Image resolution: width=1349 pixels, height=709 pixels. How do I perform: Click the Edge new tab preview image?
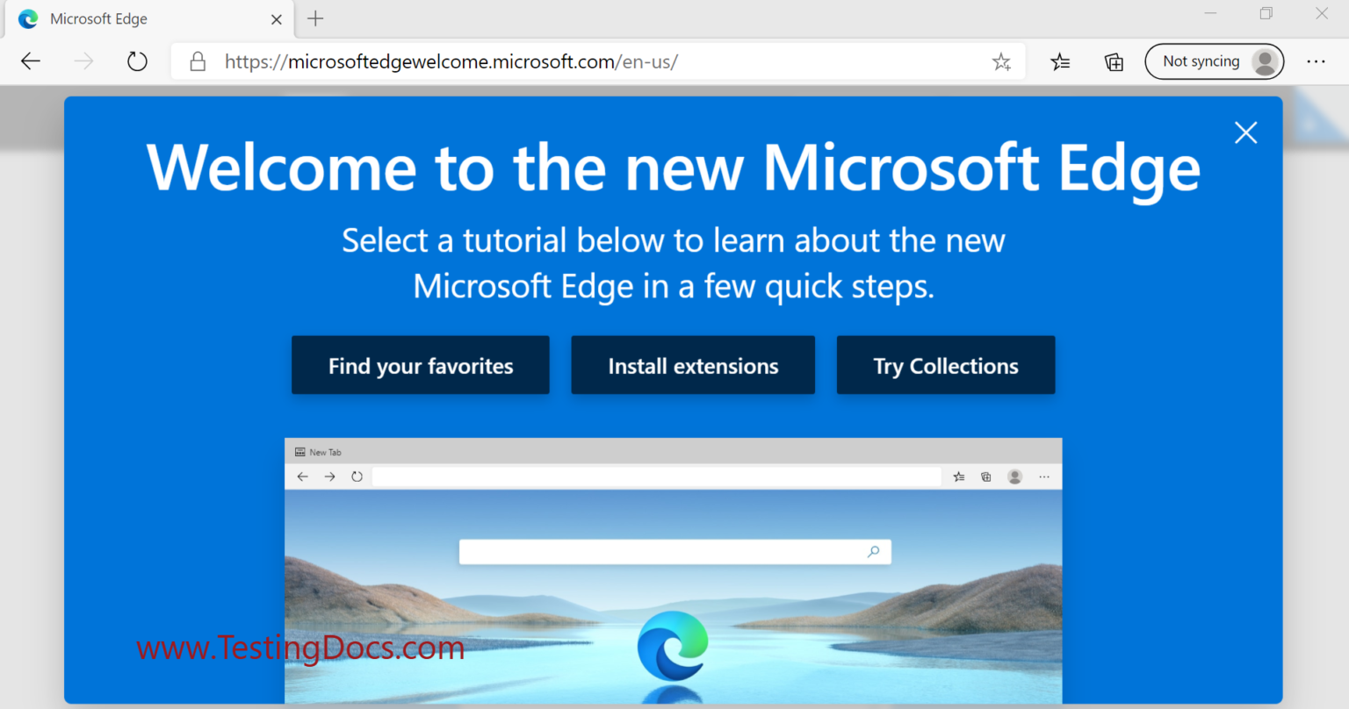point(673,570)
